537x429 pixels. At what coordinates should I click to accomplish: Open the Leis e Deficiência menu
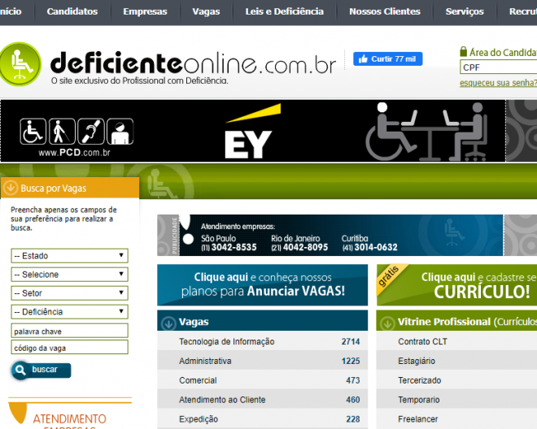(x=285, y=11)
